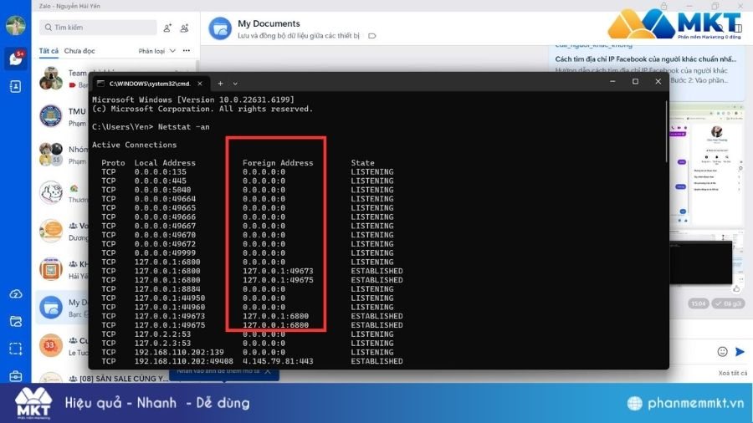Viewport: 753px width, 423px height.
Task: Open the three-dot more options in chat list
Action: pos(187,51)
